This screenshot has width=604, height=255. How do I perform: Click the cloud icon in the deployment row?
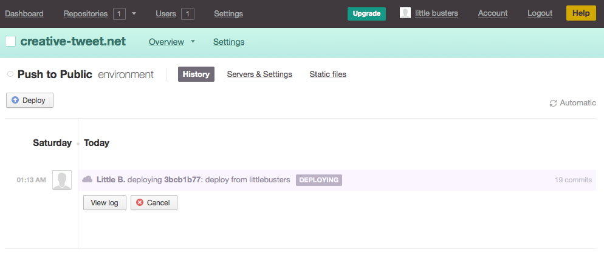coord(88,179)
